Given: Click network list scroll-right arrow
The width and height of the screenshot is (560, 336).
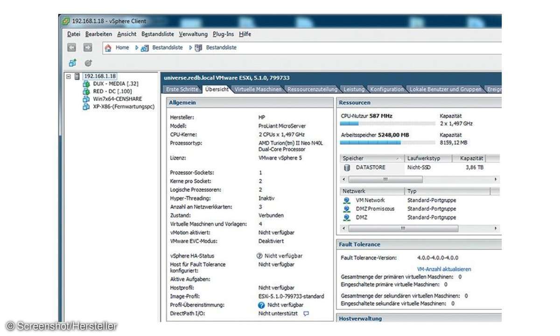Looking at the screenshot, I should pos(495,229).
